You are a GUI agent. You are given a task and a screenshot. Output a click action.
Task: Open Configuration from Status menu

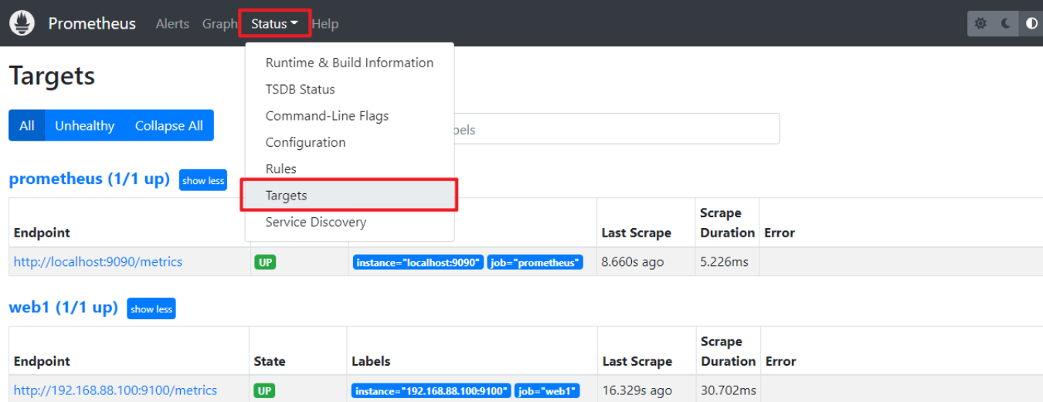click(349, 142)
